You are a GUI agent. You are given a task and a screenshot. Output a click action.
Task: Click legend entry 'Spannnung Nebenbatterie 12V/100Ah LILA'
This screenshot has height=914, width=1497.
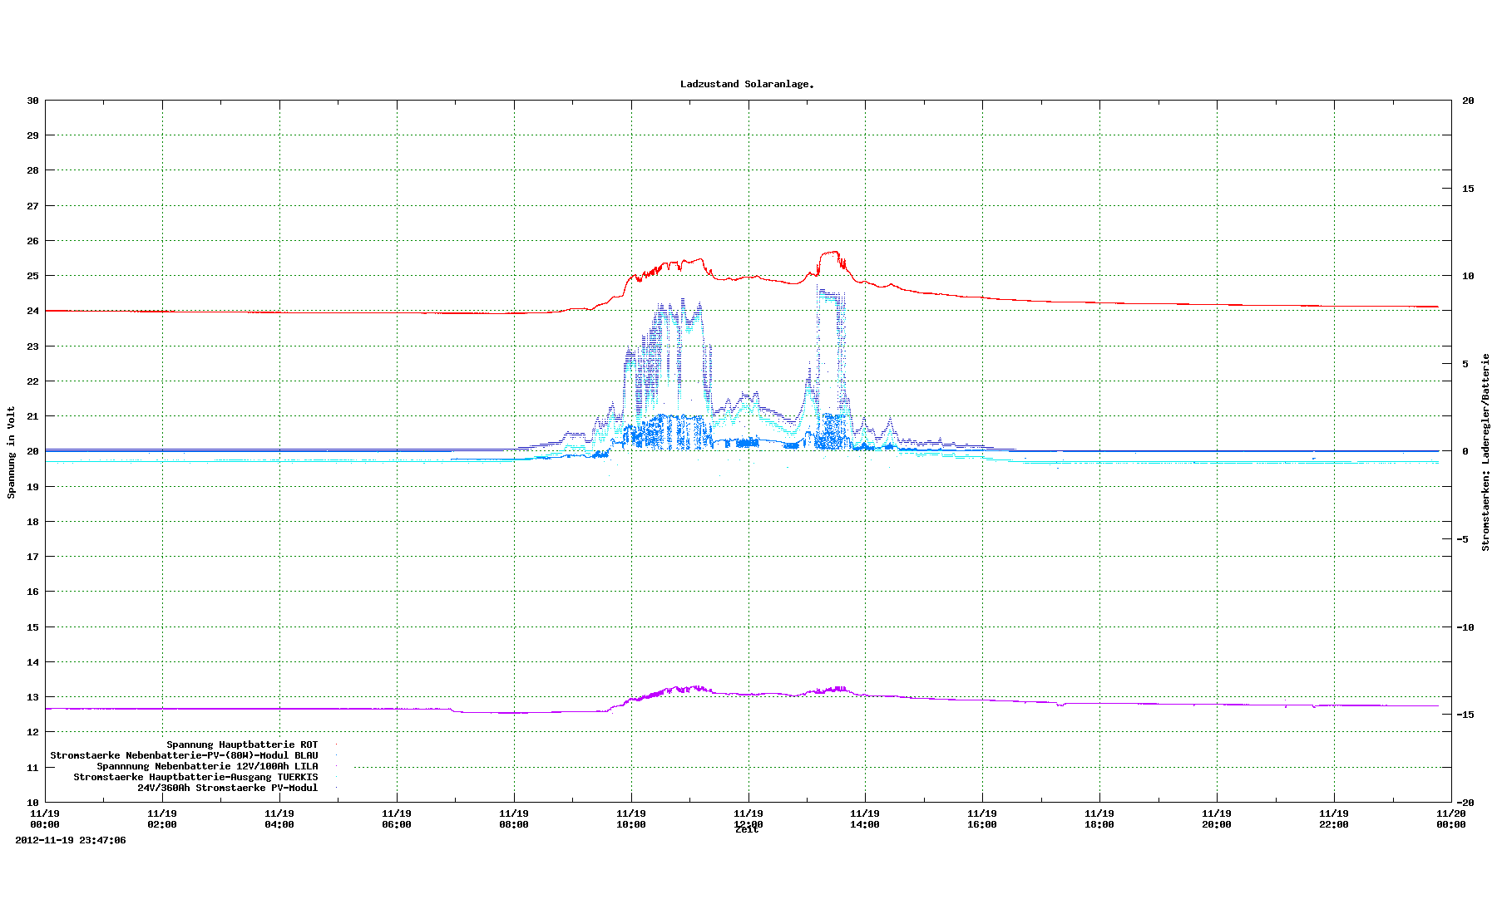(207, 766)
